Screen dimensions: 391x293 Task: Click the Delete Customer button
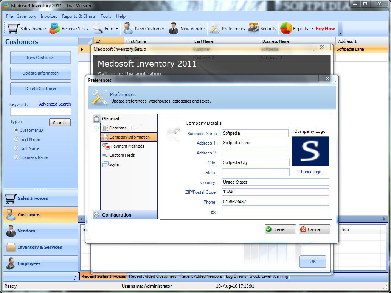tap(40, 89)
